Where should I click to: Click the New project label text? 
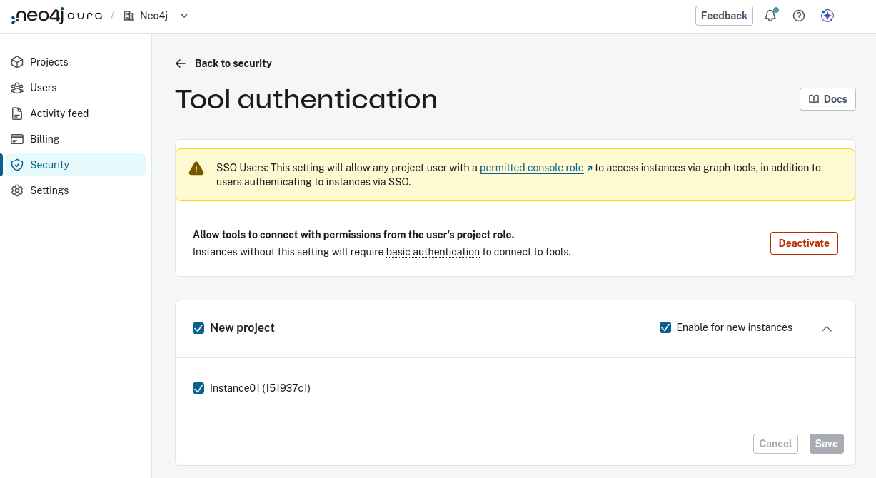click(242, 328)
